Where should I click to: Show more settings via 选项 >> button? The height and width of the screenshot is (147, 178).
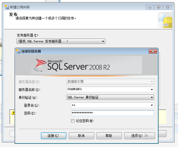pyautogui.click(x=140, y=136)
